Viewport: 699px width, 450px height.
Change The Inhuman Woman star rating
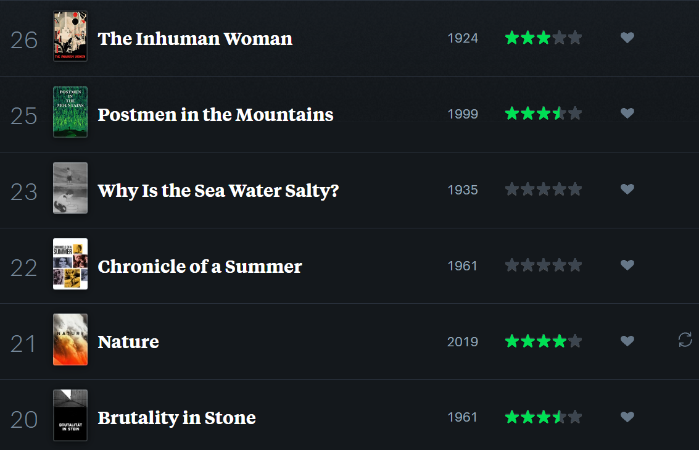(x=543, y=38)
